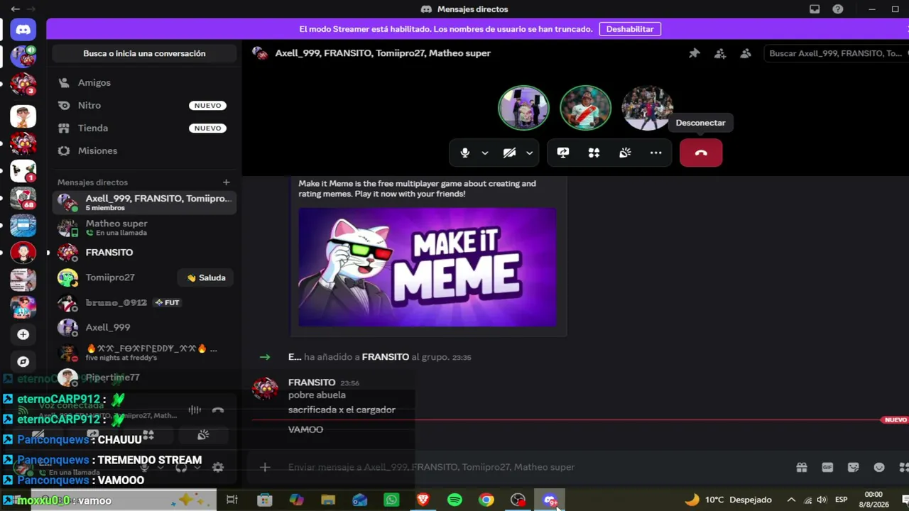Open the Amigos tab
Viewport: 909px width, 511px height.
pos(144,82)
